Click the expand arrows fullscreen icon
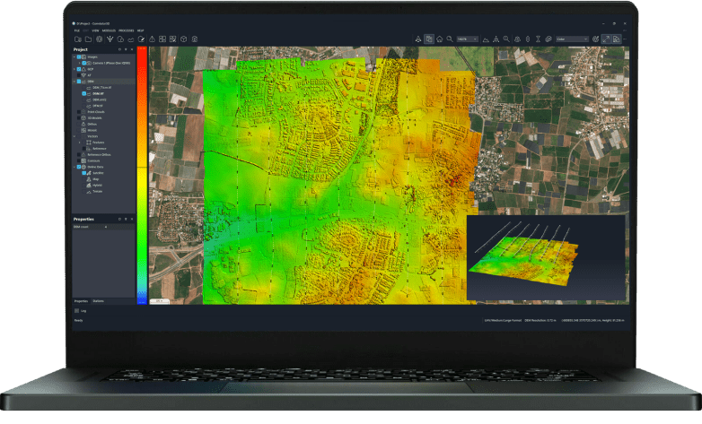The width and height of the screenshot is (702, 424). tap(608, 39)
